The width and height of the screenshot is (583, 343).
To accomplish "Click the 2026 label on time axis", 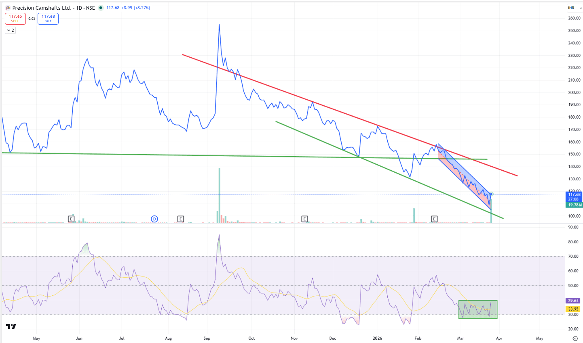I will point(377,338).
